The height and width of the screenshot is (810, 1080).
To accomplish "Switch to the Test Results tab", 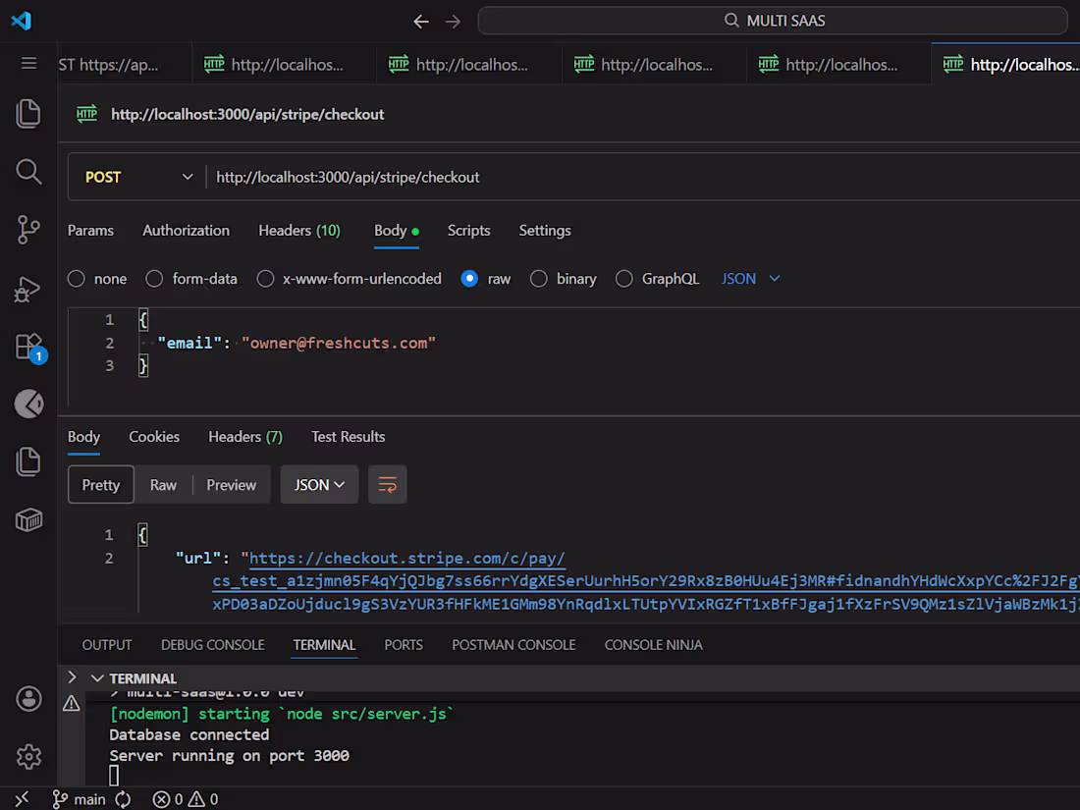I will pyautogui.click(x=348, y=437).
